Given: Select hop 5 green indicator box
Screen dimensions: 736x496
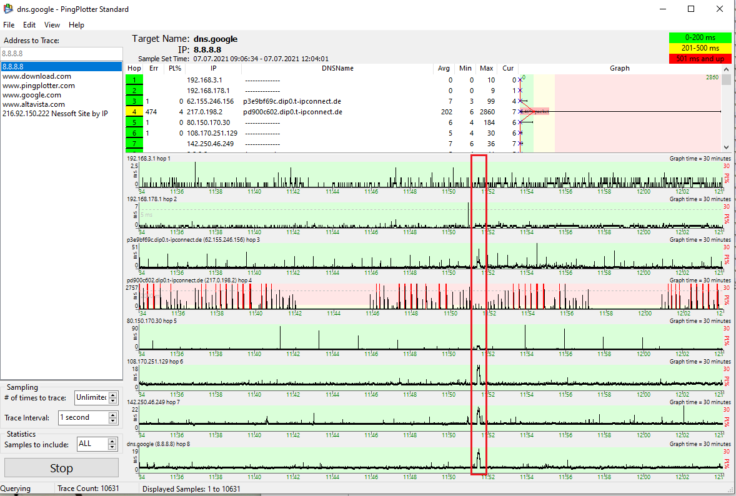Looking at the screenshot, I should 134,122.
